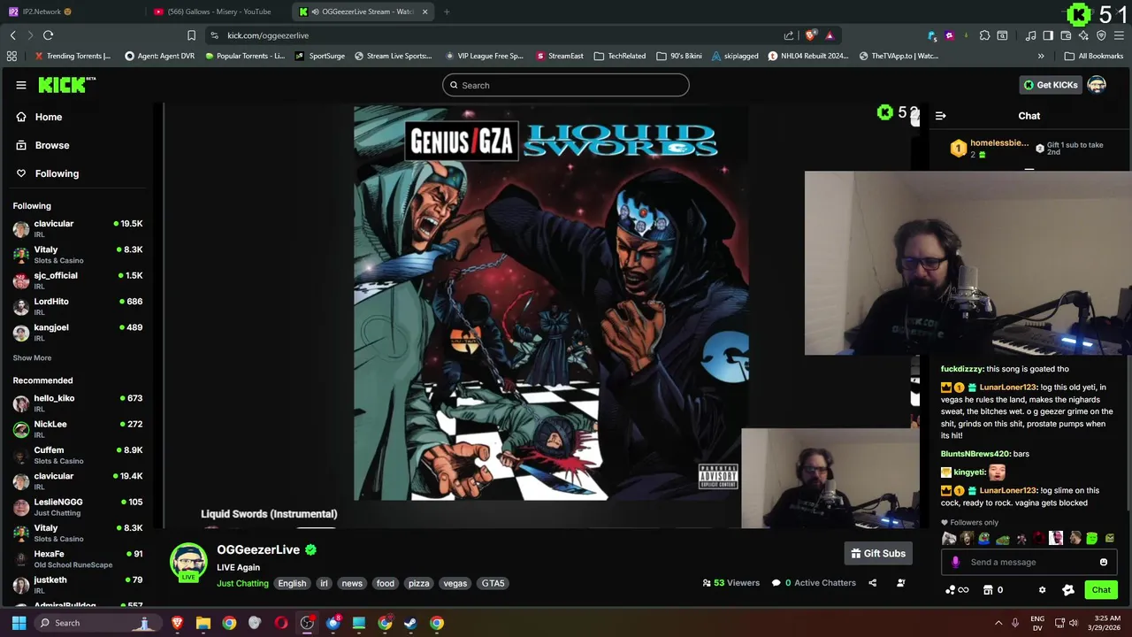Click the Brave Rewards triangle icon
This screenshot has height=637, width=1132.
(x=830, y=35)
